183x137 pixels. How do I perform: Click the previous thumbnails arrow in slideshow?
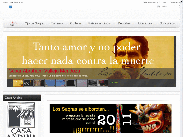pyautogui.click(x=11, y=83)
